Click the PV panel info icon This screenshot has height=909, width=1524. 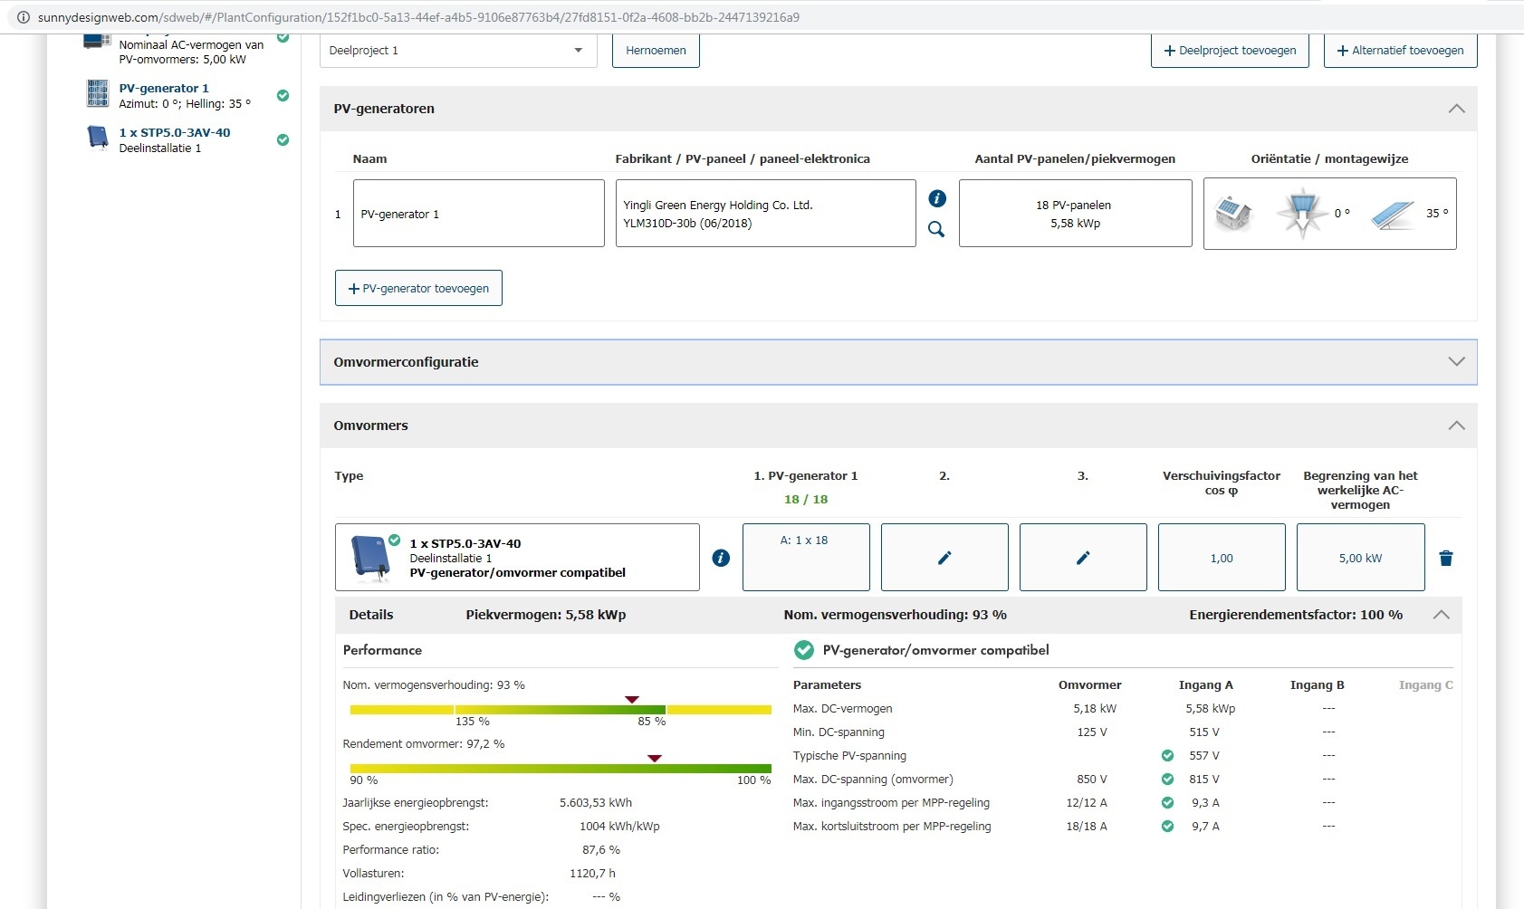(x=937, y=198)
